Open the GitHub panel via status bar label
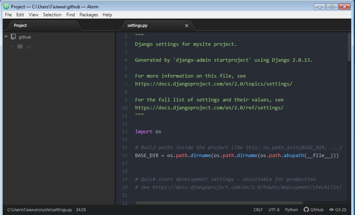This screenshot has width=355, height=215. 317,210
